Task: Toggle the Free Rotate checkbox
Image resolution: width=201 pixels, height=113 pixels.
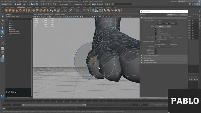Action: [156, 54]
